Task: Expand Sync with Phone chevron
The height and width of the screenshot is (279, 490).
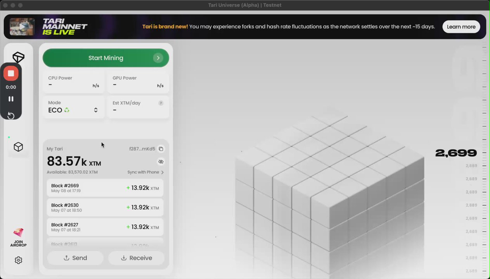Action: 162,172
